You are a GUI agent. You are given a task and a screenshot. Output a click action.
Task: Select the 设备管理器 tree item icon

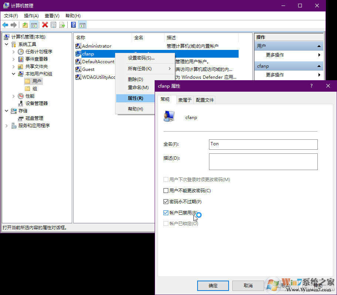click(x=20, y=103)
